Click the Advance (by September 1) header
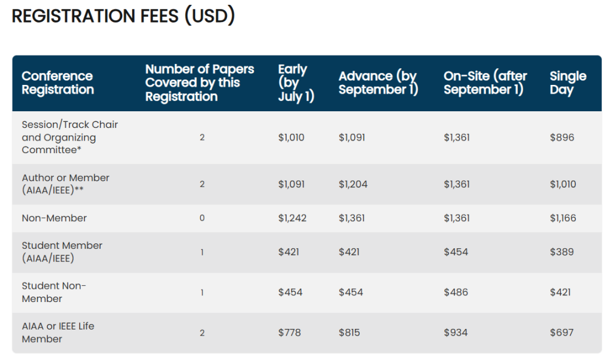 (378, 83)
